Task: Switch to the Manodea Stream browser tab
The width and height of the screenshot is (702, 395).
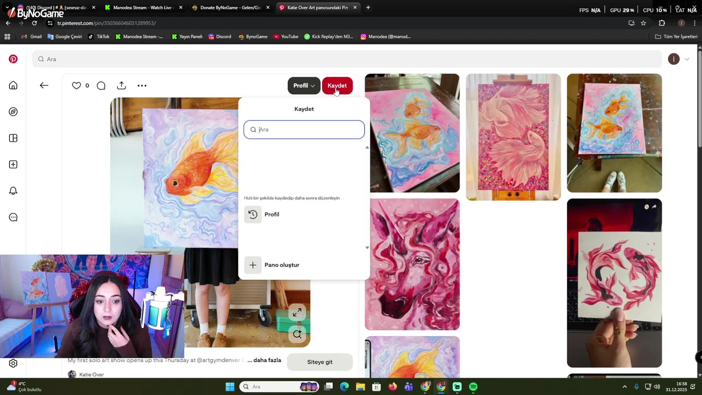Action: pos(142,8)
